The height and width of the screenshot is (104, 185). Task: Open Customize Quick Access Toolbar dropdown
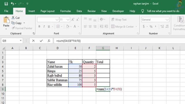[x=27, y=4]
